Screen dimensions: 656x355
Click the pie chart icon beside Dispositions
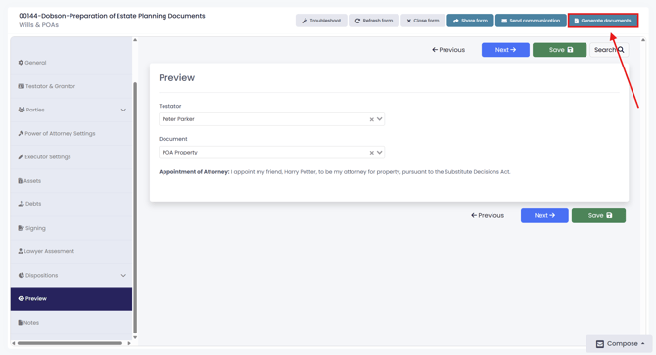tap(21, 275)
